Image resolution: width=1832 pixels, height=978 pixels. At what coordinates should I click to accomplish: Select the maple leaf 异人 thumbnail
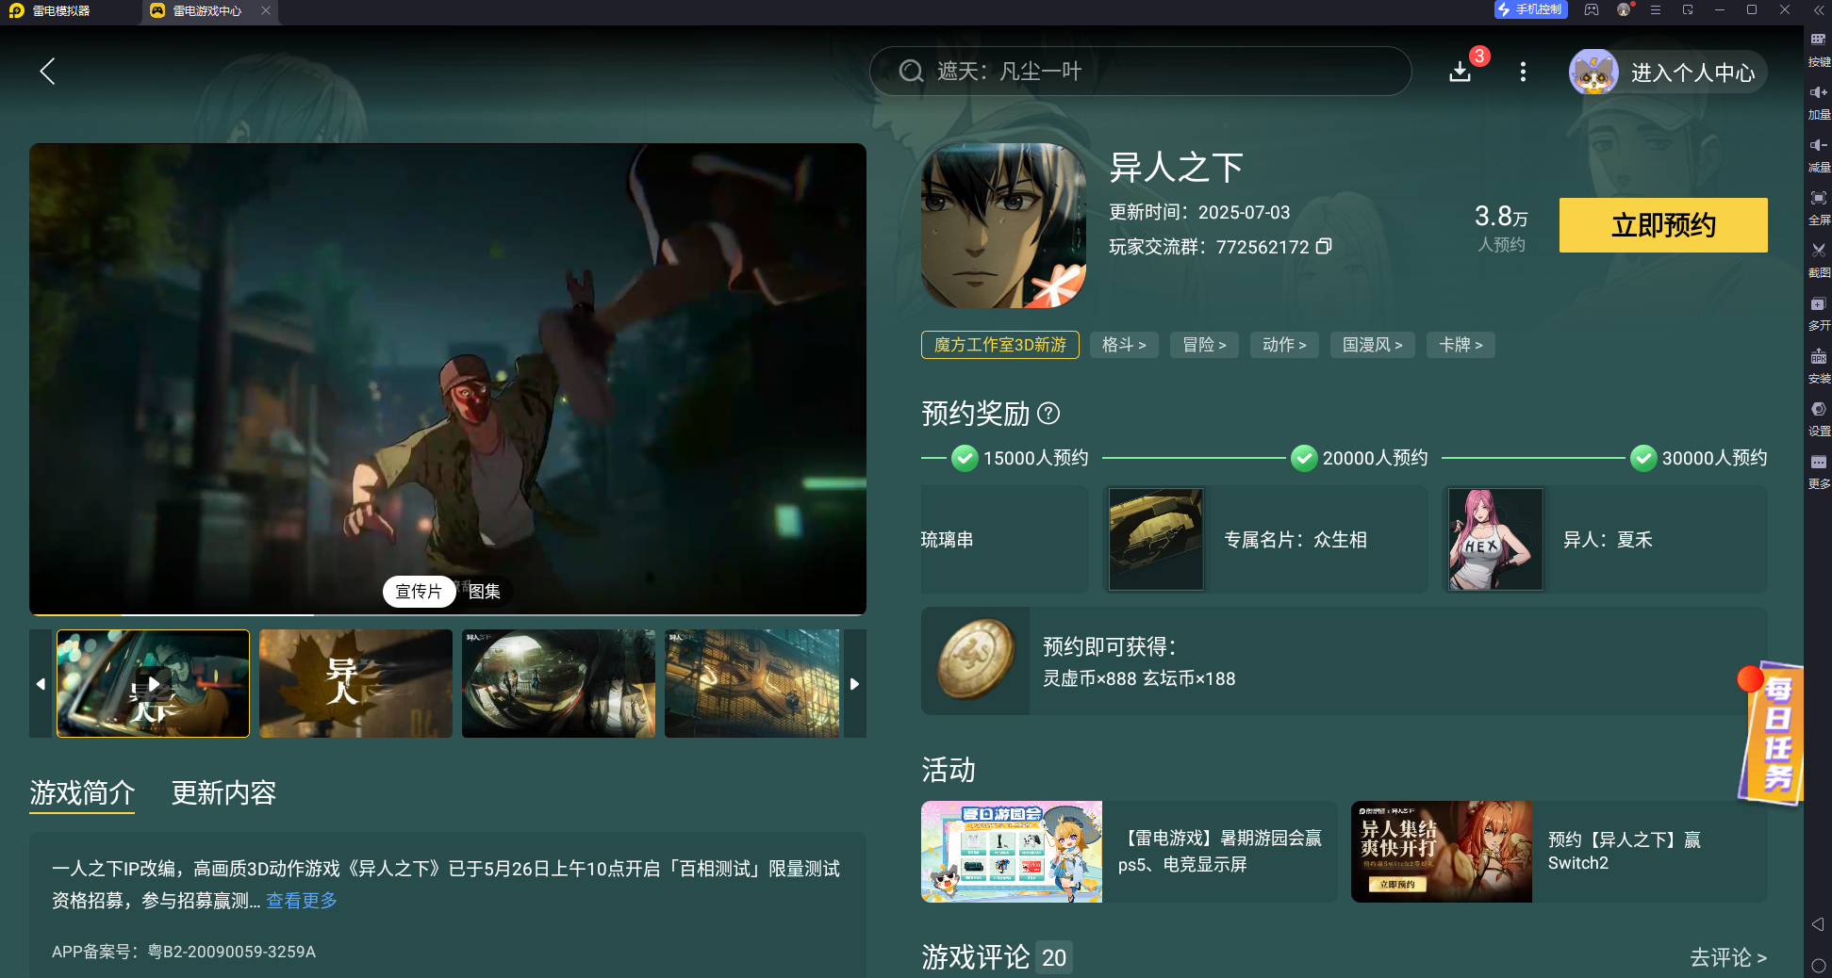click(x=355, y=683)
